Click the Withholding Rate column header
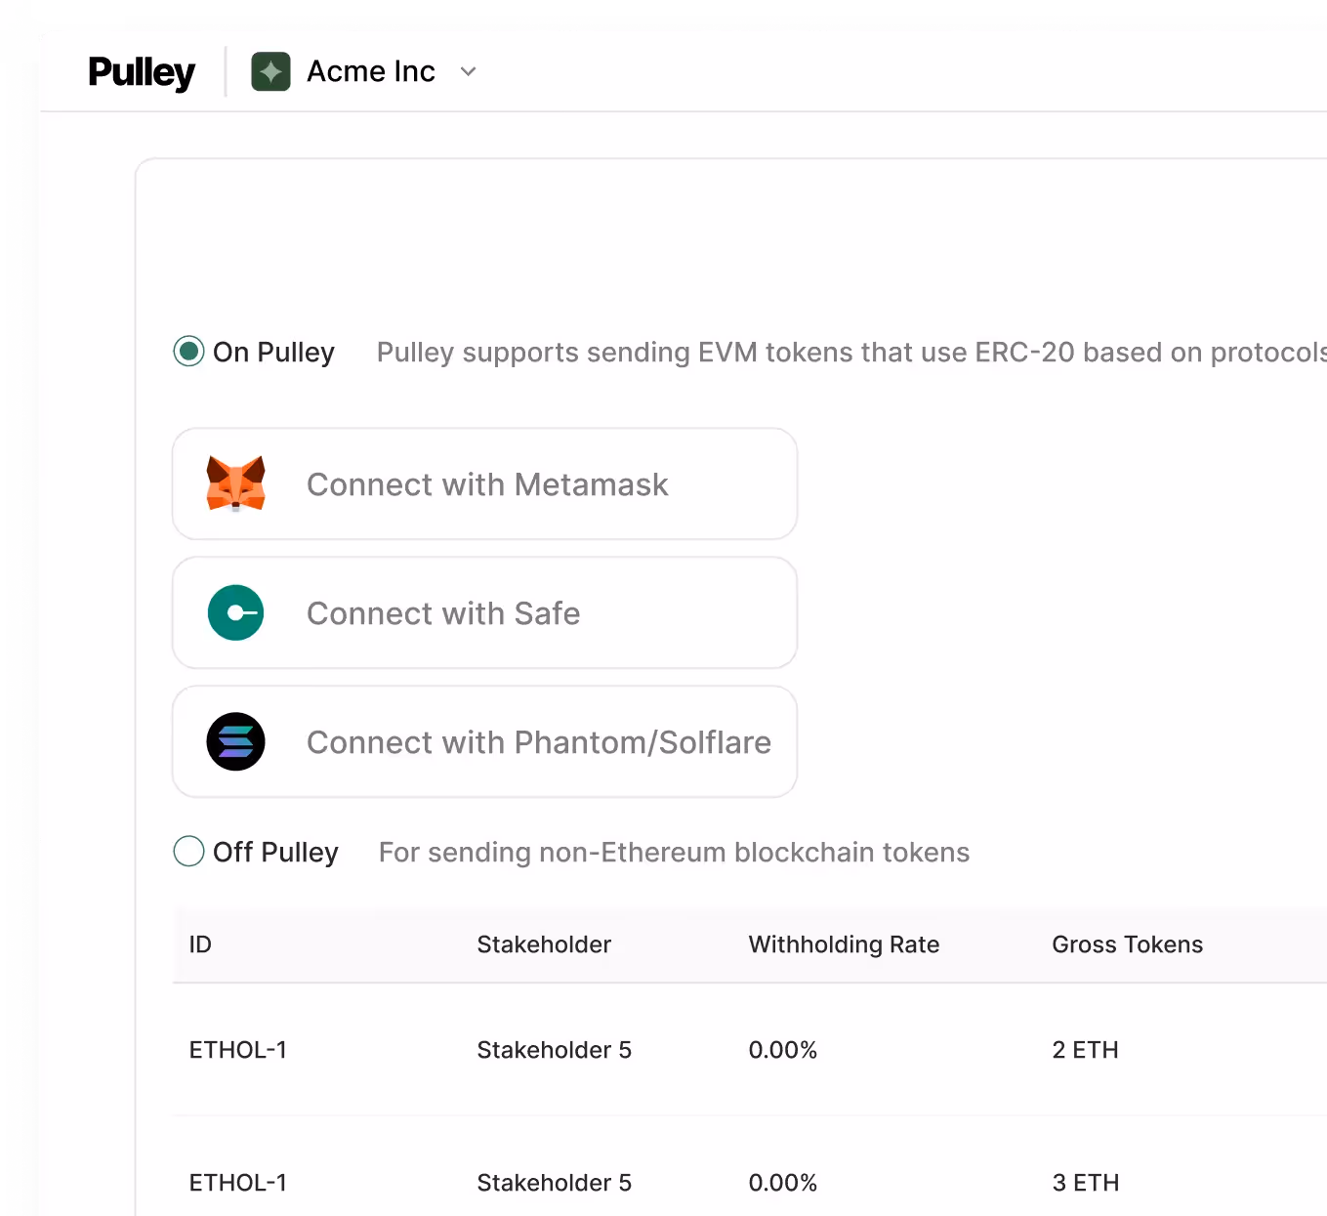 [844, 944]
